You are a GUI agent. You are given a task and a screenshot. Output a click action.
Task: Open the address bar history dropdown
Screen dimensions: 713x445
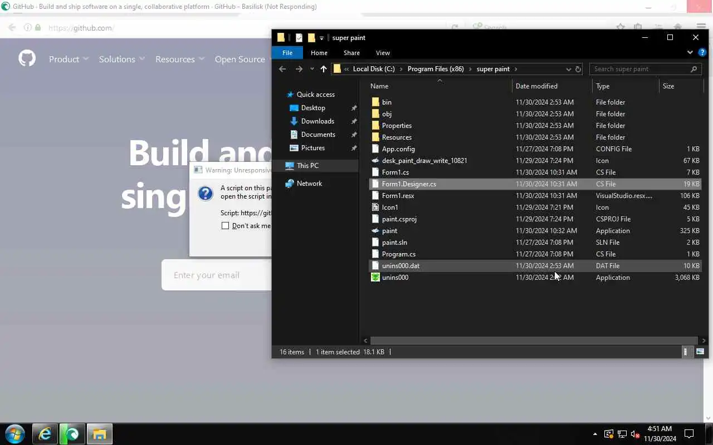point(568,69)
